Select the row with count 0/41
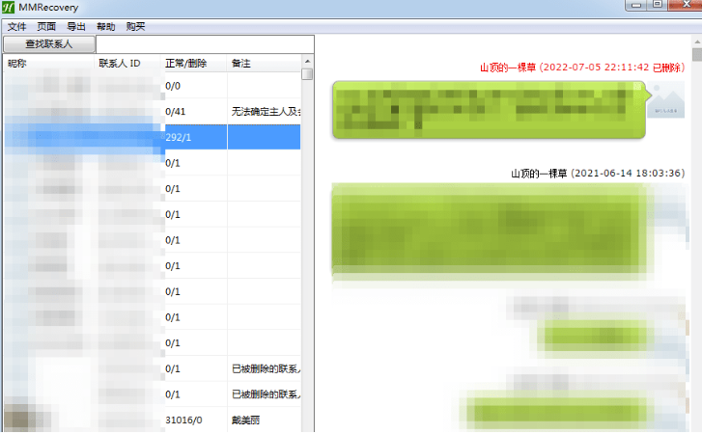 point(153,111)
